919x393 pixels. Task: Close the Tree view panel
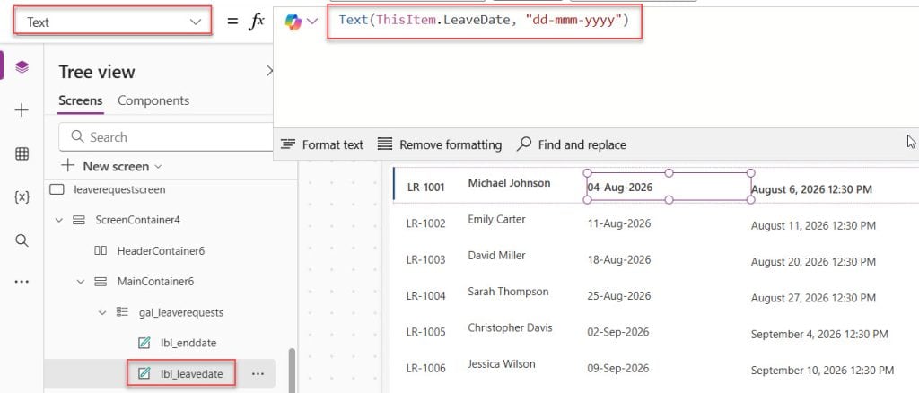tap(269, 72)
